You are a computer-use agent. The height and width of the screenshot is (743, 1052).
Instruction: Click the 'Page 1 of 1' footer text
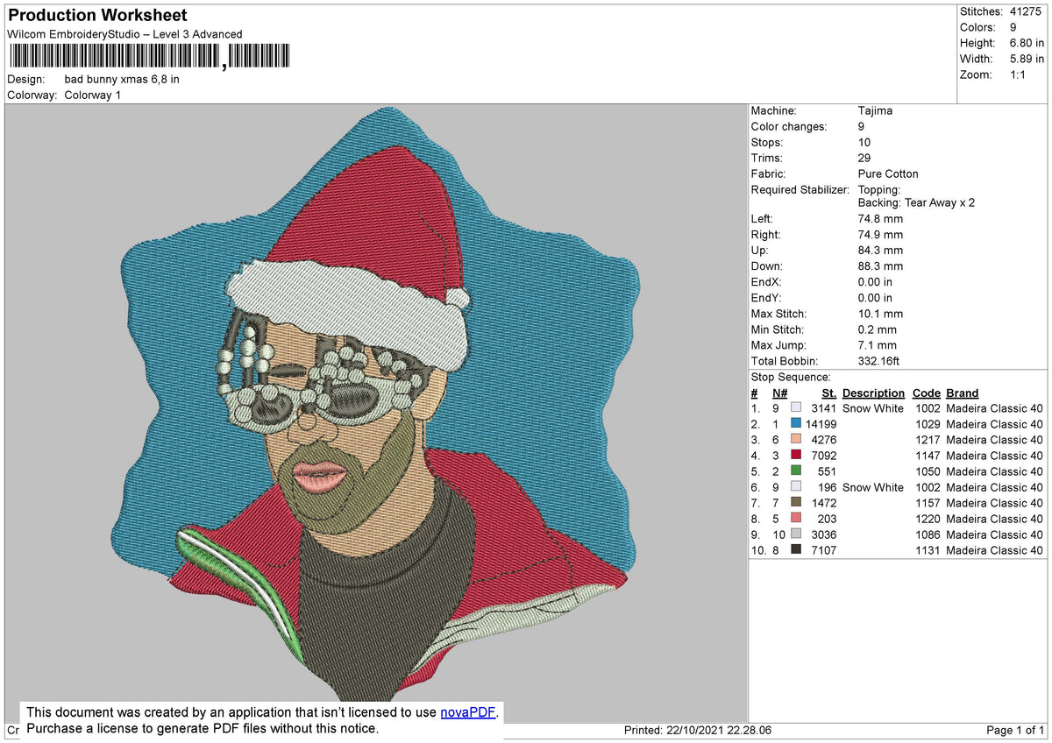click(1015, 731)
